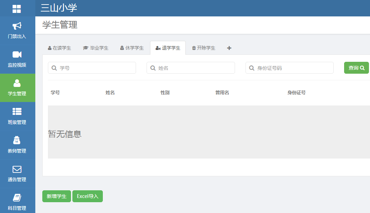
Task: Select the 学生管理 person icon
Action: [x=17, y=83]
